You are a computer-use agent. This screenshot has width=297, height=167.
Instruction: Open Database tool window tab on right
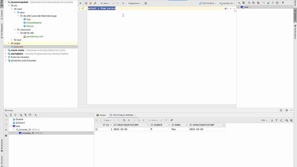295,15
